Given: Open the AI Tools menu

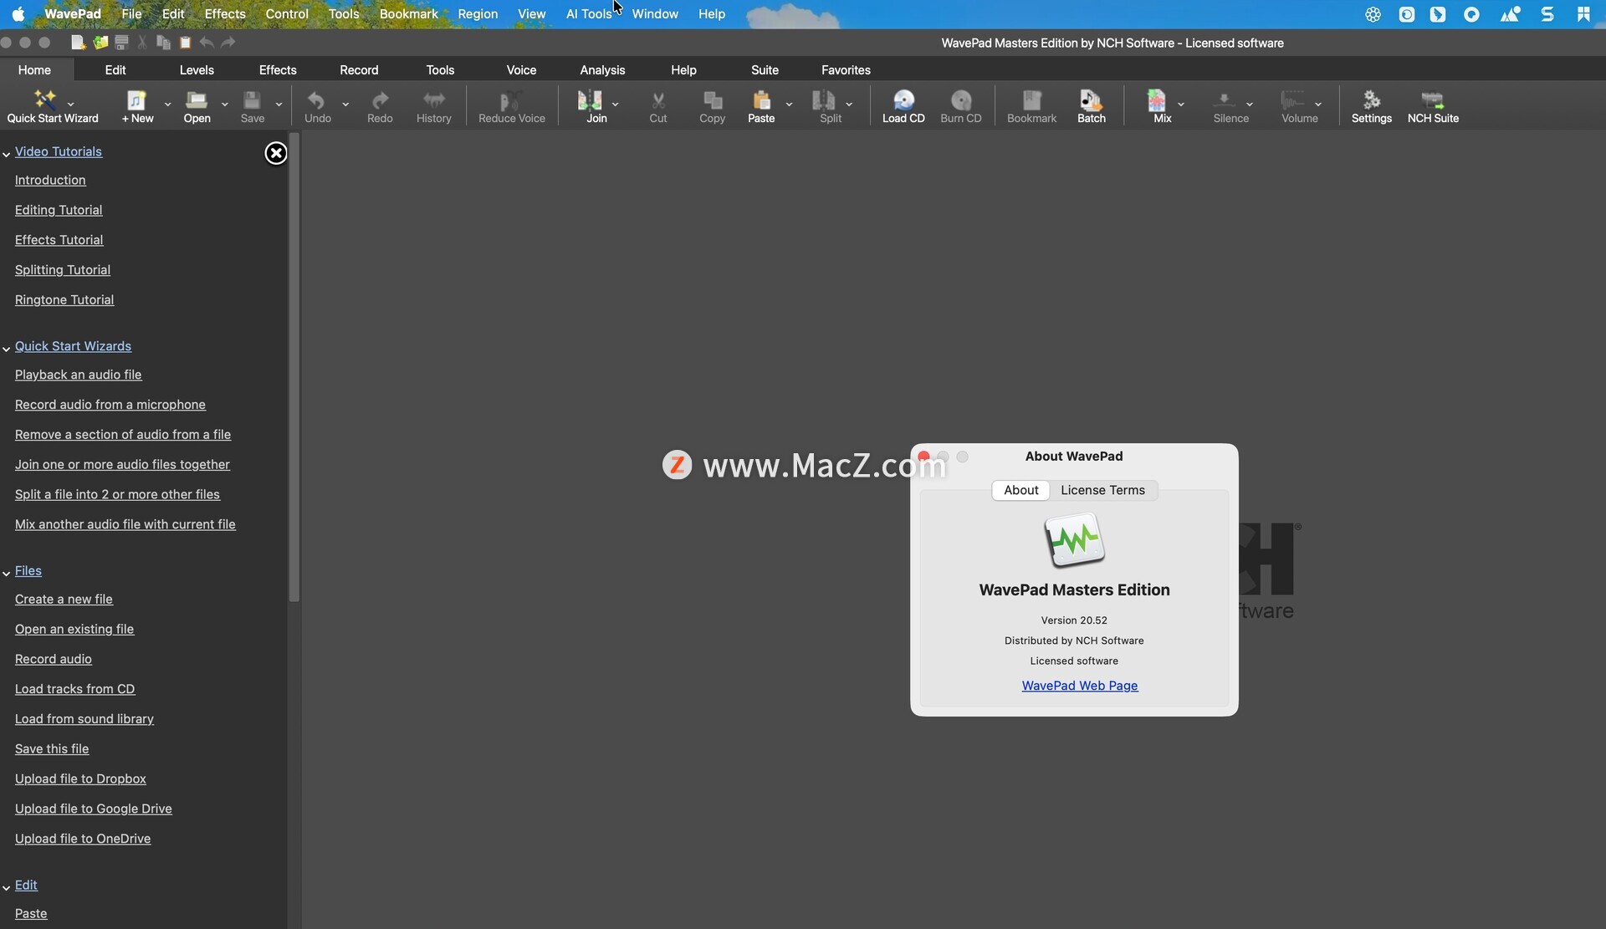Looking at the screenshot, I should click(588, 14).
